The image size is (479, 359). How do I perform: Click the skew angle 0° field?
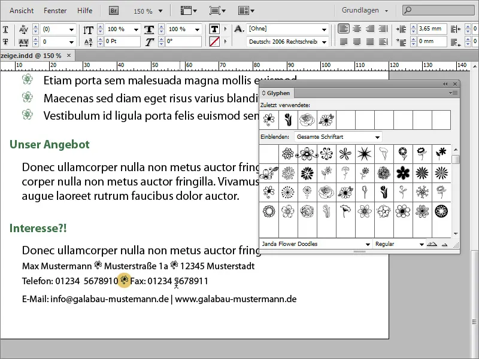pyautogui.click(x=183, y=41)
